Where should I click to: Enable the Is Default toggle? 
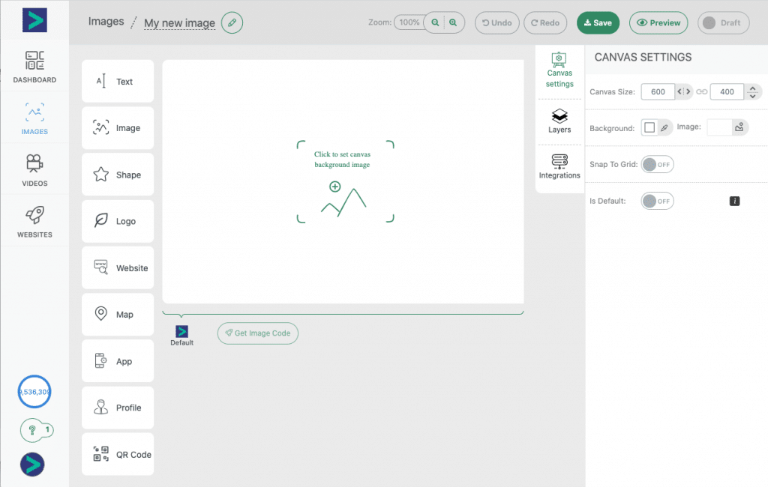tap(657, 201)
